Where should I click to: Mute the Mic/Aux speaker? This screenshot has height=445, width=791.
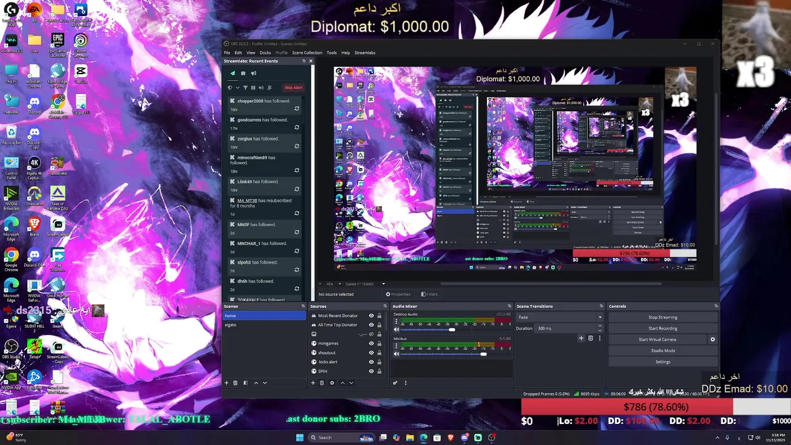coord(396,354)
